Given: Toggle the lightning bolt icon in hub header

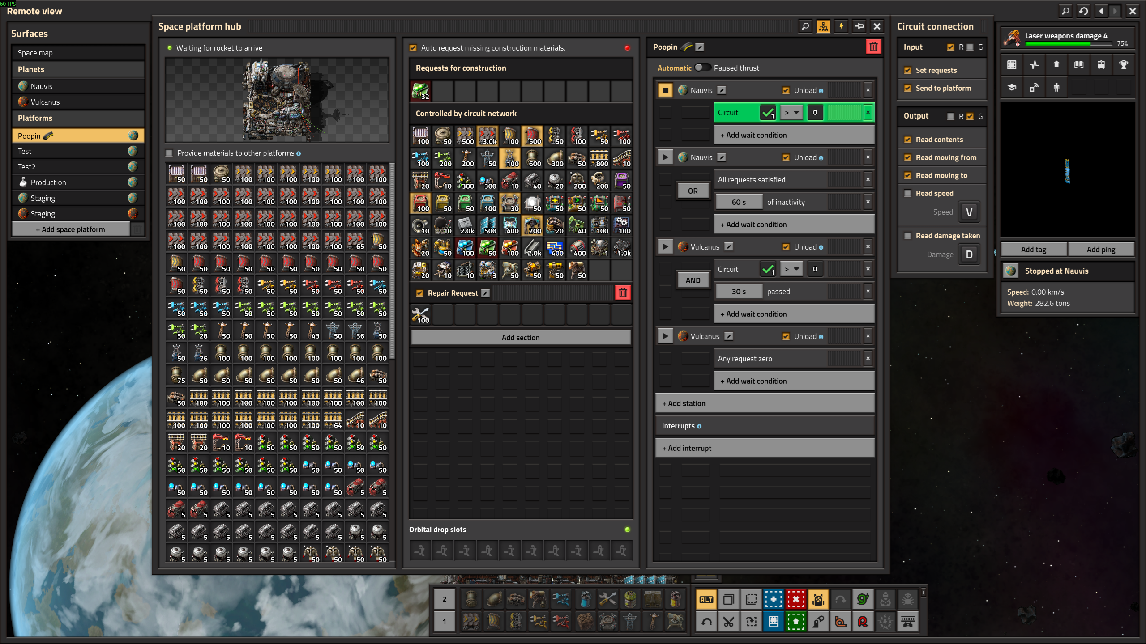Looking at the screenshot, I should point(841,26).
